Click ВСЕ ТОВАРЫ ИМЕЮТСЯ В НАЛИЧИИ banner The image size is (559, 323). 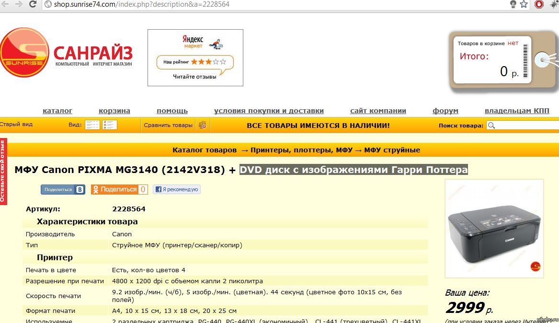tap(318, 126)
